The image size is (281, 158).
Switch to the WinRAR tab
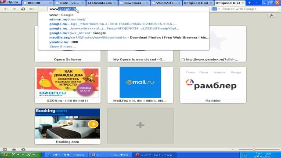(166, 3)
